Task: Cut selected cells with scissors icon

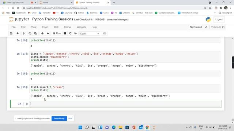Action: click(24, 33)
